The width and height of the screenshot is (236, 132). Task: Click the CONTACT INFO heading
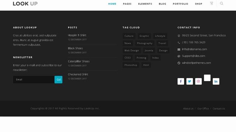click(189, 27)
